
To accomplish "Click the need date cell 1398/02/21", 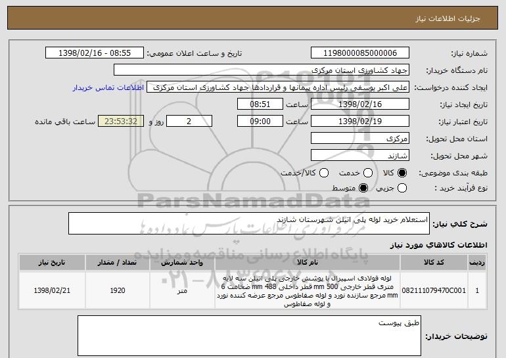I will tap(52, 290).
